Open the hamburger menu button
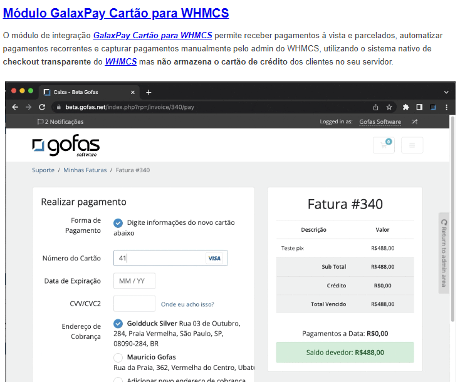 click(412, 145)
